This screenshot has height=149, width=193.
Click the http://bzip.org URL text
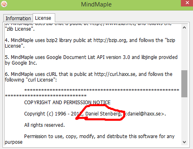[110, 40]
